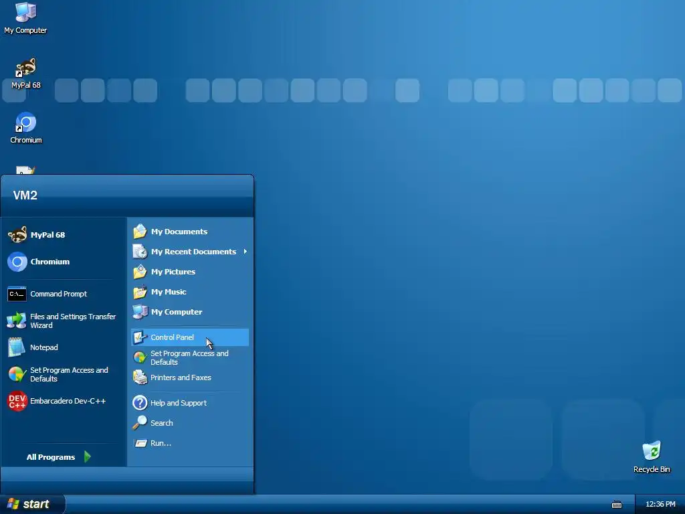The width and height of the screenshot is (685, 514).
Task: Click keyboard icon in system tray
Action: point(616,505)
